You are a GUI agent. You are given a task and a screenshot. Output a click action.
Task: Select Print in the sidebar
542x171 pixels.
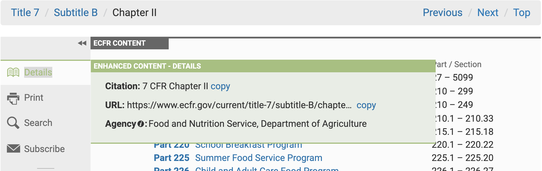[x=34, y=98]
